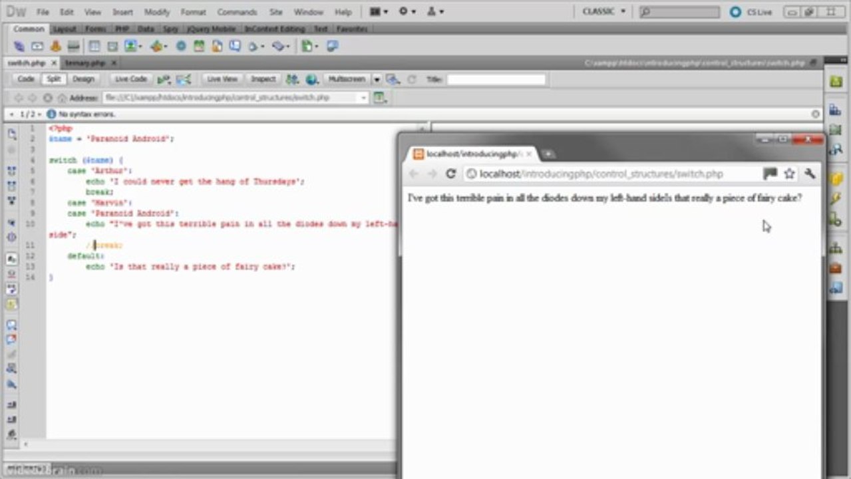Toggle Inspect mode
Viewport: 851px width, 479px height.
tap(263, 79)
